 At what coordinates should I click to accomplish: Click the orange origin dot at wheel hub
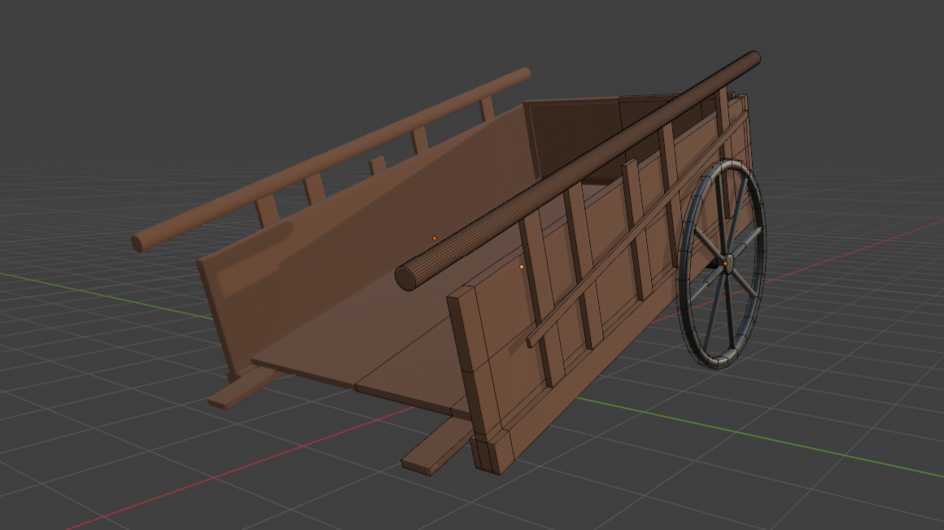coord(725,263)
